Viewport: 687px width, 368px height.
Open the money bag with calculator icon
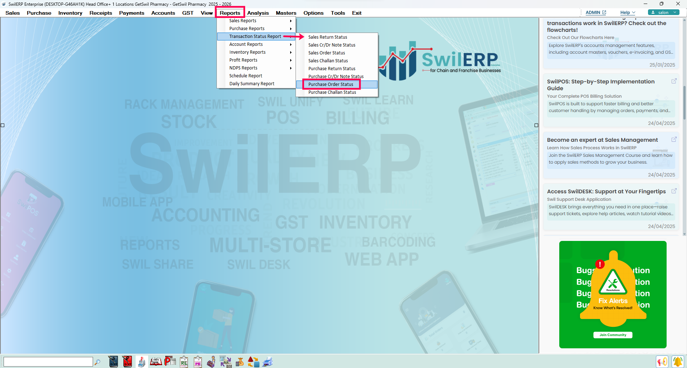click(239, 362)
